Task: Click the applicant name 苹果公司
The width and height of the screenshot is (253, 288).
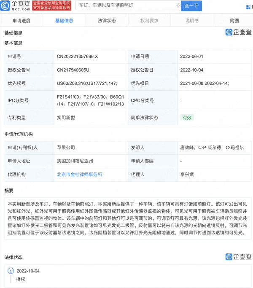Action: click(x=66, y=148)
